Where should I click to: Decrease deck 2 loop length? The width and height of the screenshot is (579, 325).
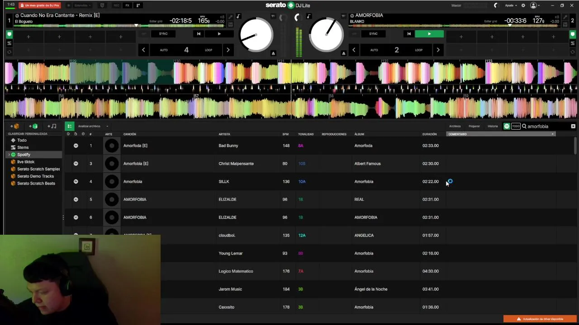(354, 50)
